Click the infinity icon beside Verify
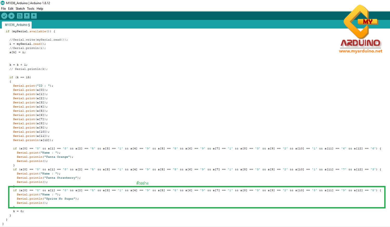This screenshot has height=227, width=390. pyautogui.click(x=11, y=16)
